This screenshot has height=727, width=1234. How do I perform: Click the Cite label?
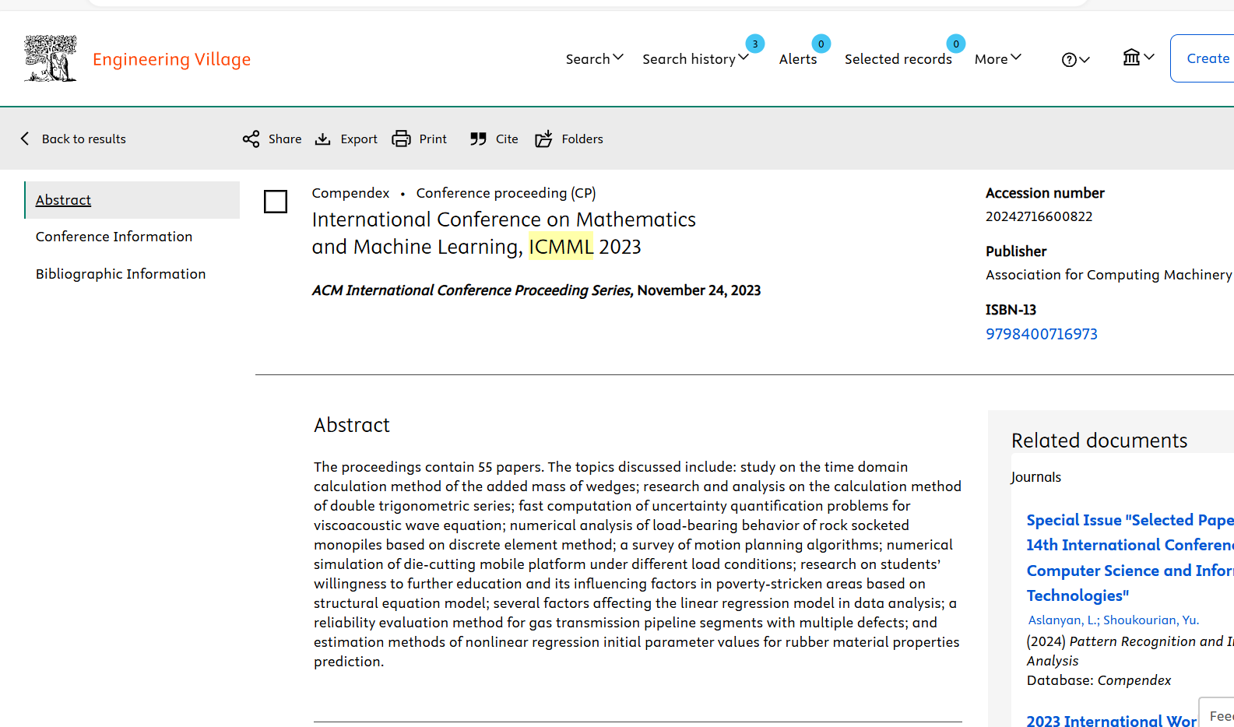tap(507, 139)
